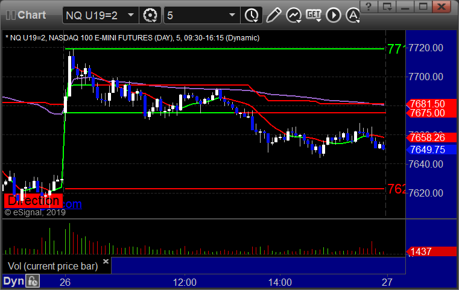Click the 7681.50 price marker

coord(431,104)
